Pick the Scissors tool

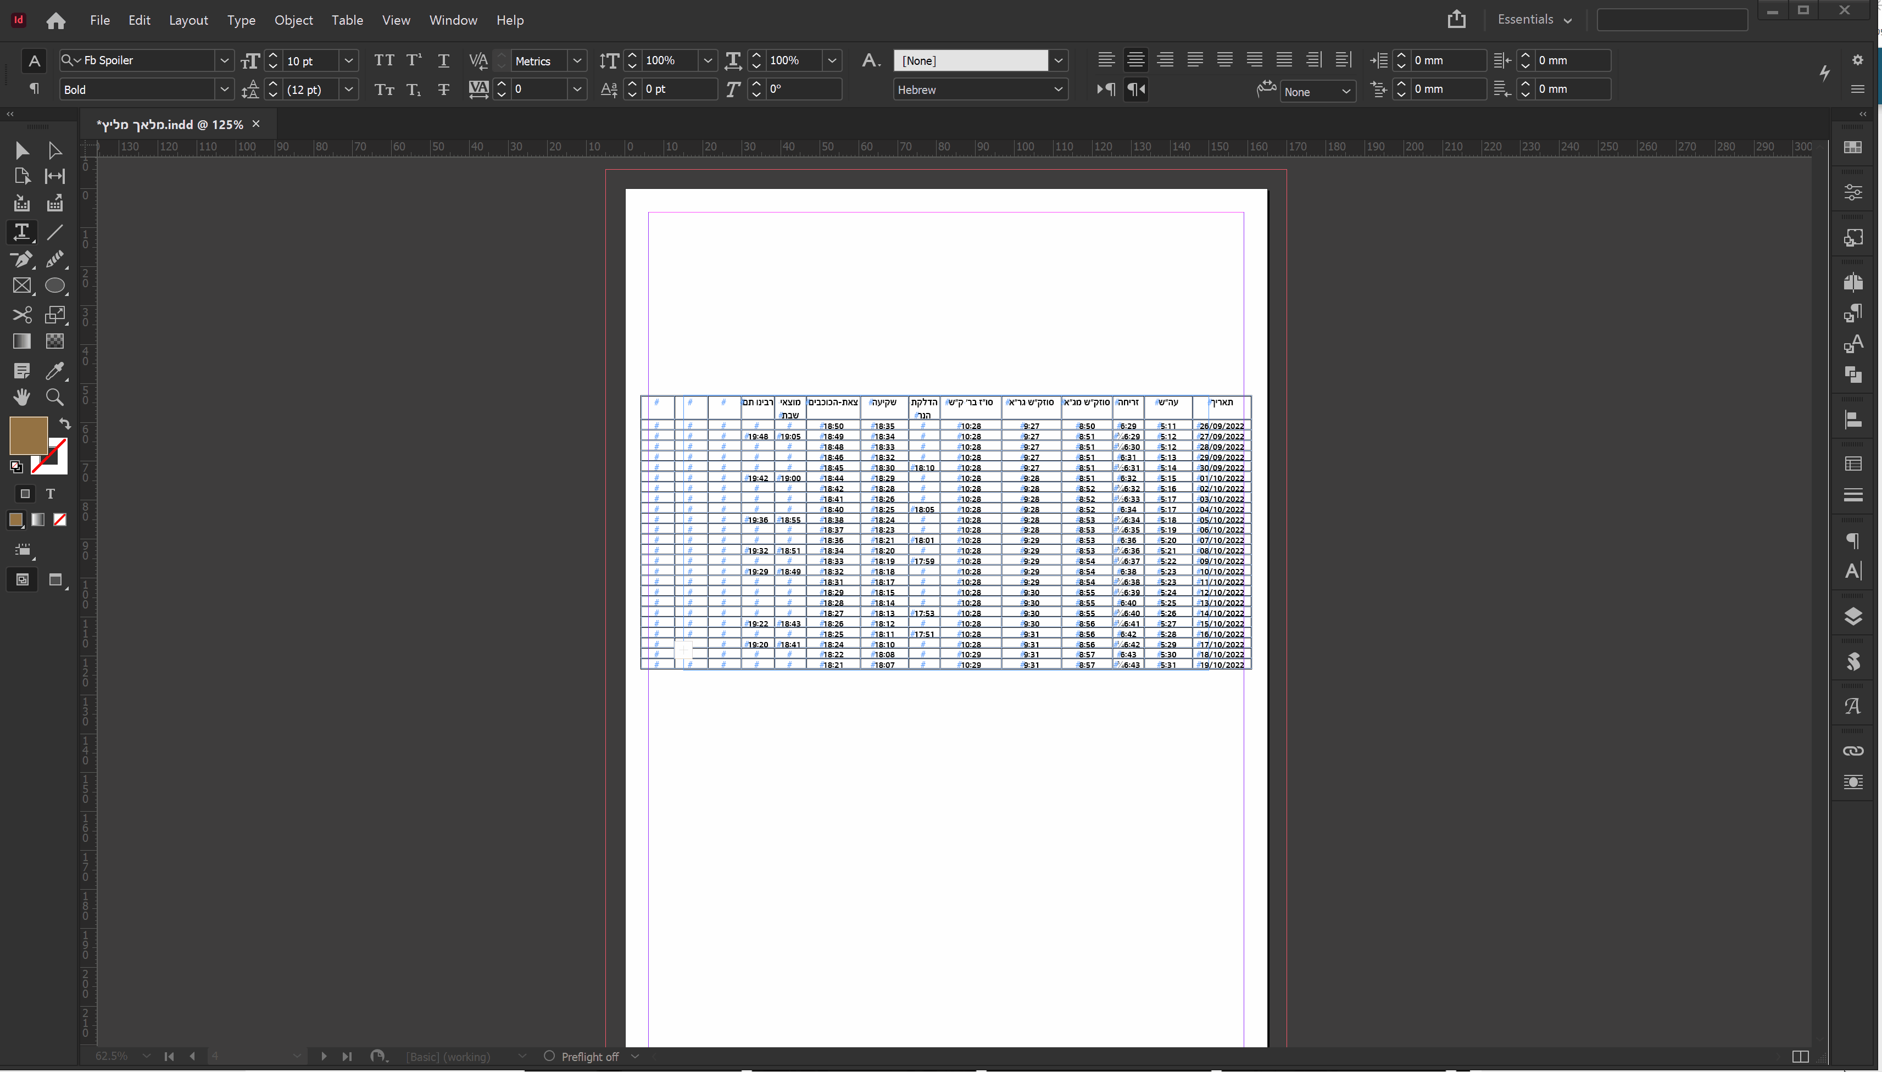21,315
